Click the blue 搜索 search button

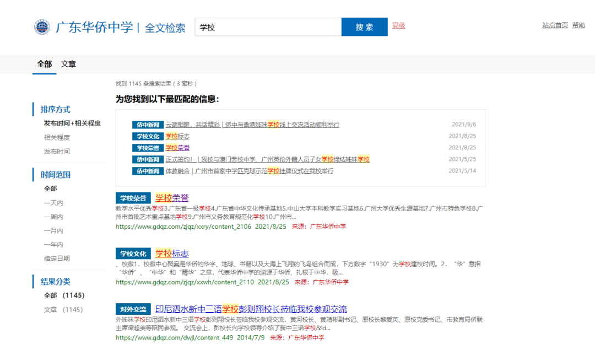(x=364, y=27)
